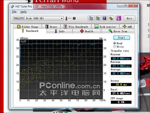Screen dimensions: 150x113
Task: Click the HD Tune Pro title bar icon
Action: click(x=12, y=7)
